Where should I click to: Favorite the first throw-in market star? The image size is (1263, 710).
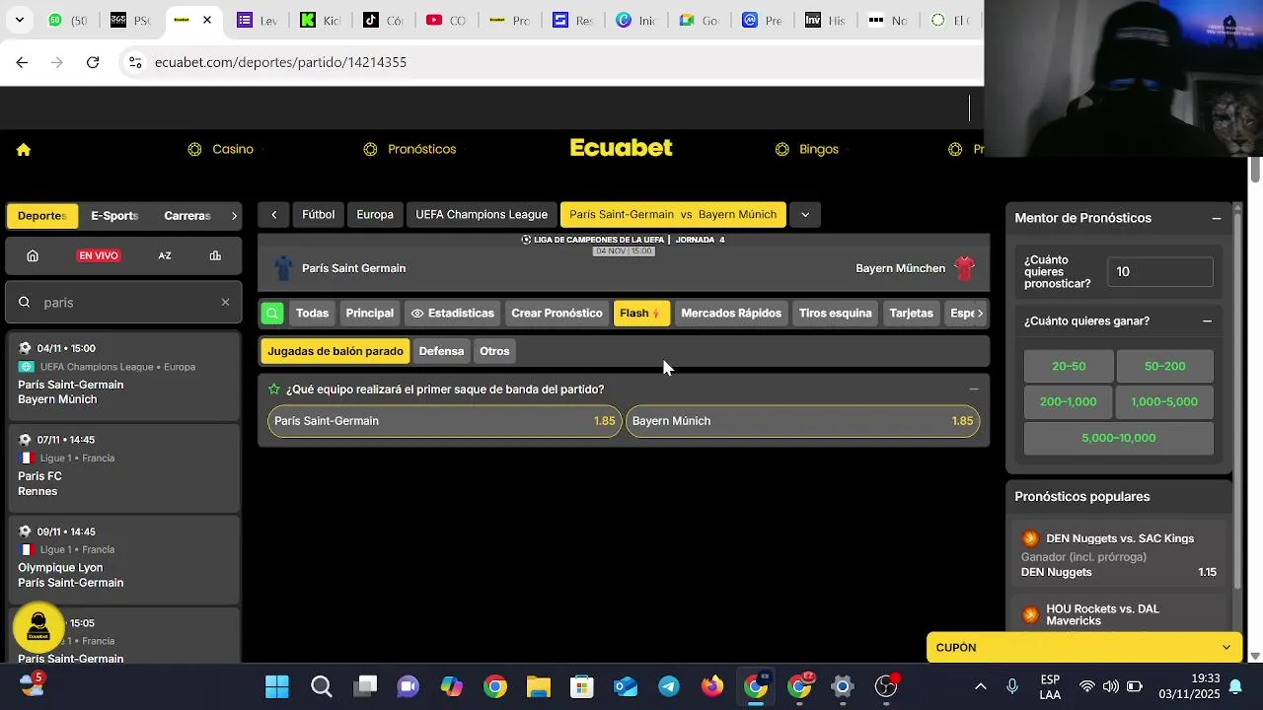274,390
